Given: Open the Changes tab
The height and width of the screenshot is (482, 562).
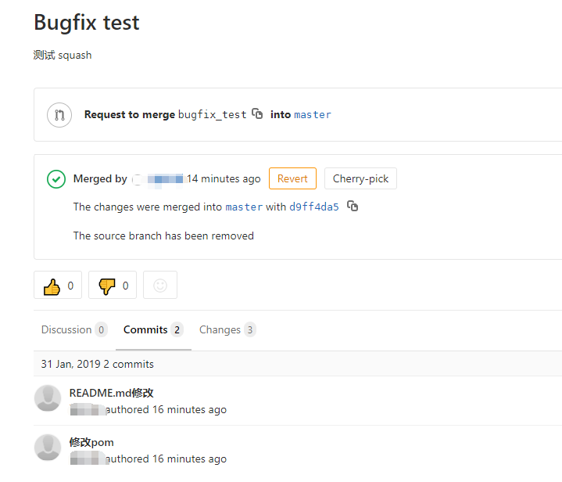Looking at the screenshot, I should pos(227,329).
